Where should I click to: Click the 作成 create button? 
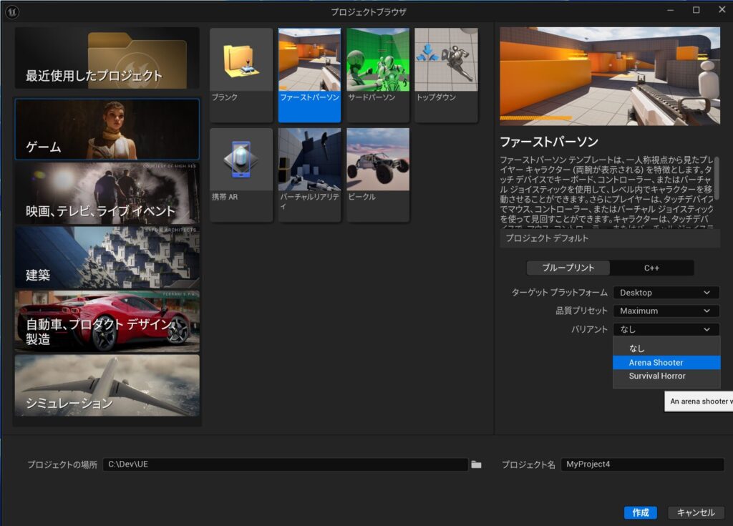pos(640,512)
